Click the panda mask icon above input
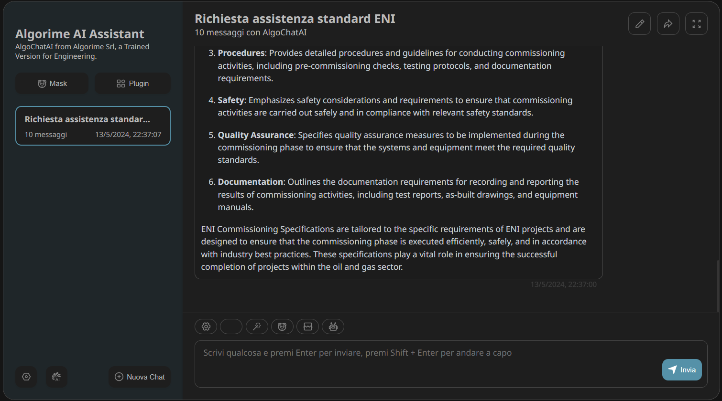 tap(282, 327)
